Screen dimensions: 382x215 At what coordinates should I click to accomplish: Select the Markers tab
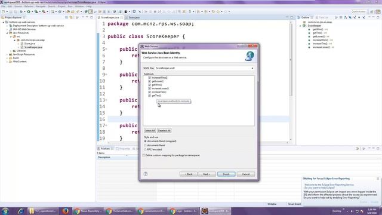105,149
